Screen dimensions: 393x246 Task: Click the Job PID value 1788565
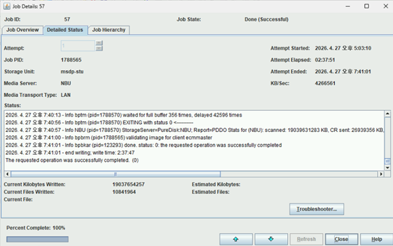(x=71, y=60)
